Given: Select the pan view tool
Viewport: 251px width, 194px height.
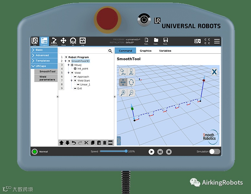Looking at the screenshot, I should coord(123,82).
